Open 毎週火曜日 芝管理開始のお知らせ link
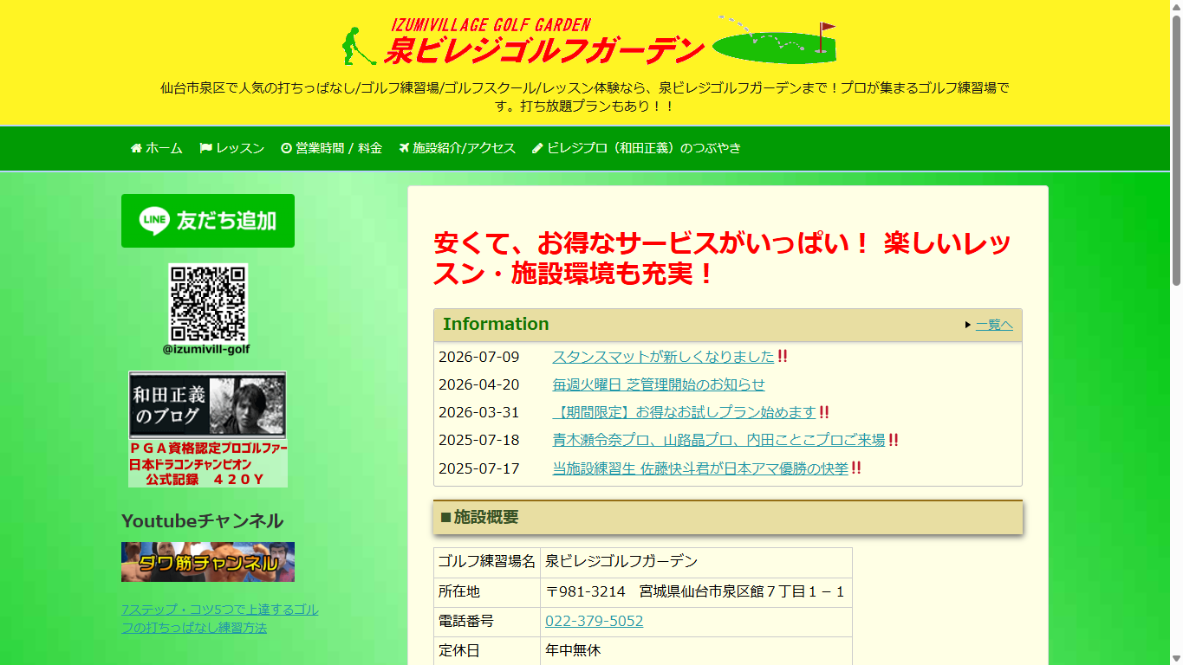The height and width of the screenshot is (665, 1183). (x=659, y=384)
